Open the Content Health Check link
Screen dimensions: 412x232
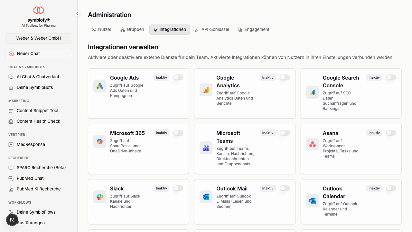point(38,121)
